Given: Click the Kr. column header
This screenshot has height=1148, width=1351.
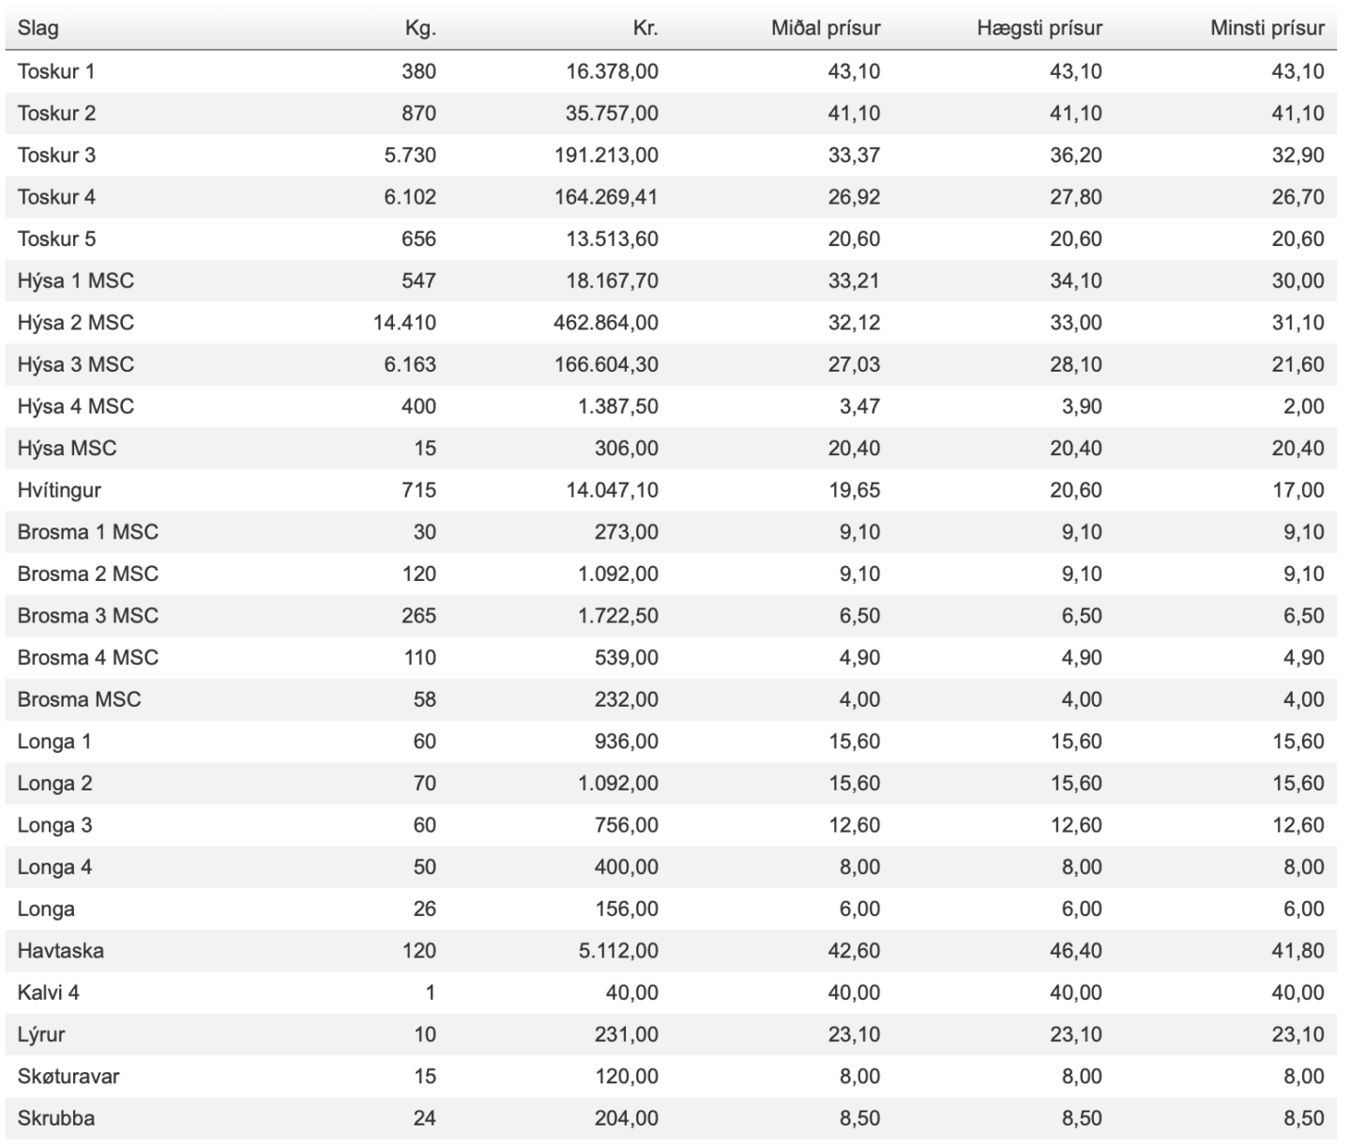Looking at the screenshot, I should pyautogui.click(x=645, y=28).
